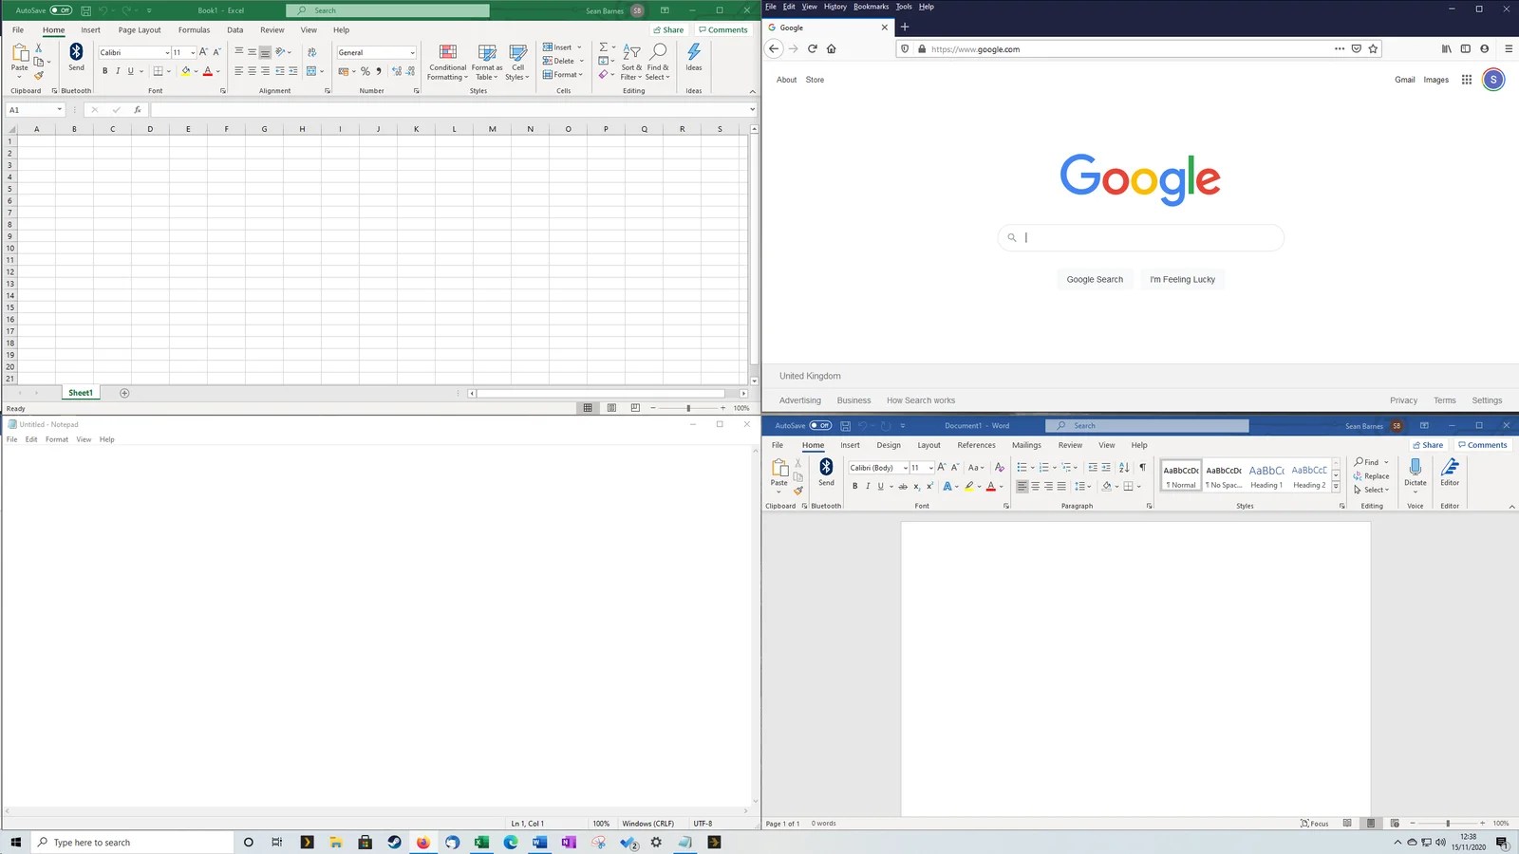This screenshot has width=1519, height=854.
Task: Open the Page Layout tab in Excel
Action: click(x=140, y=30)
